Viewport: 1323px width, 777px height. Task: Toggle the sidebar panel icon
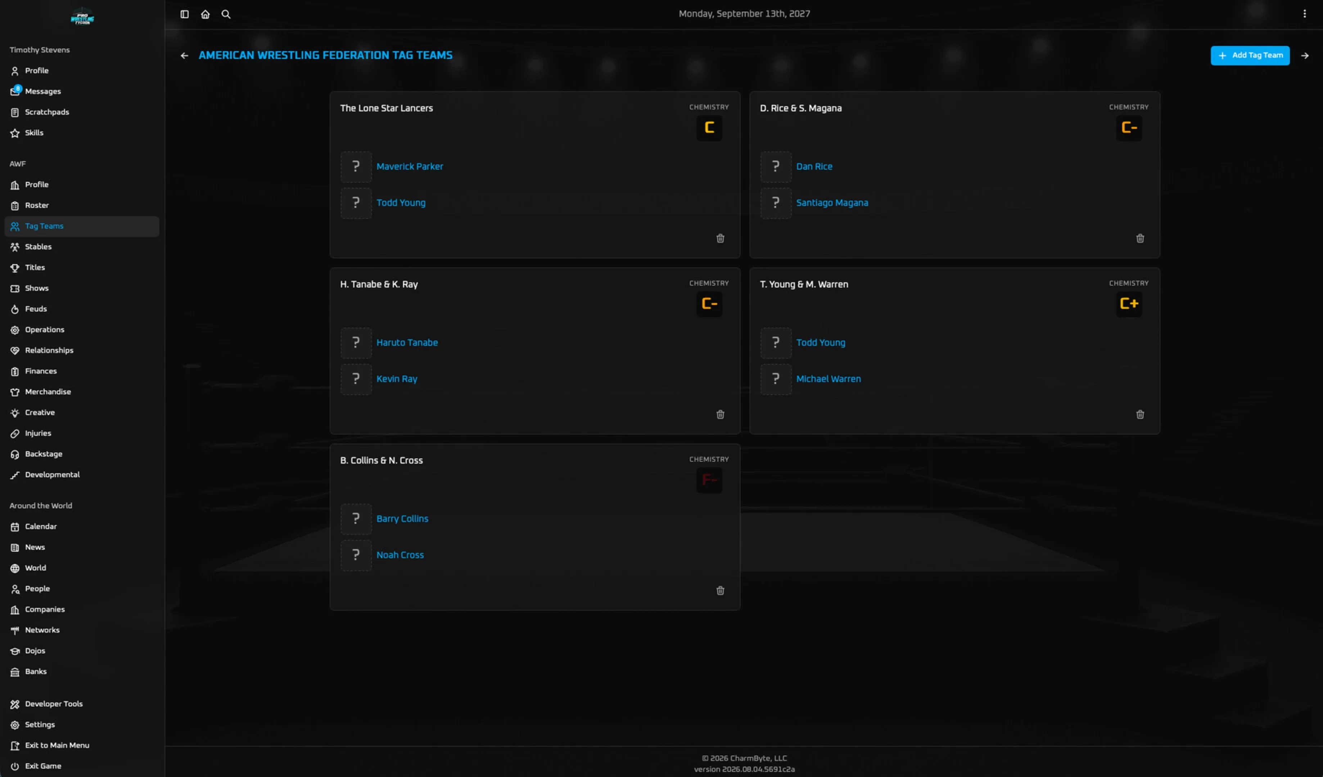pyautogui.click(x=184, y=14)
